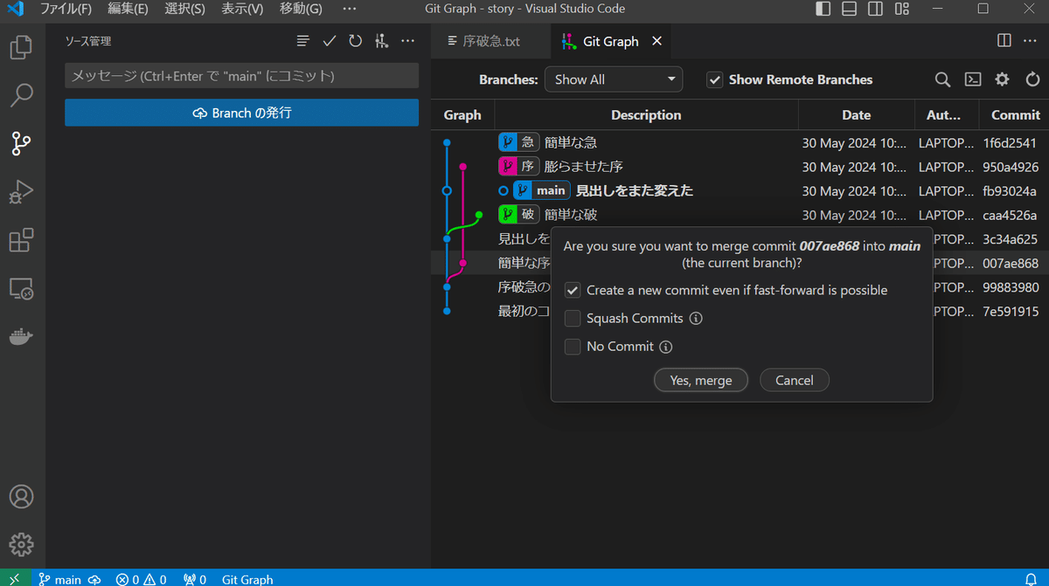The height and width of the screenshot is (586, 1049).
Task: Enable No Commit checkbox
Action: click(x=573, y=347)
